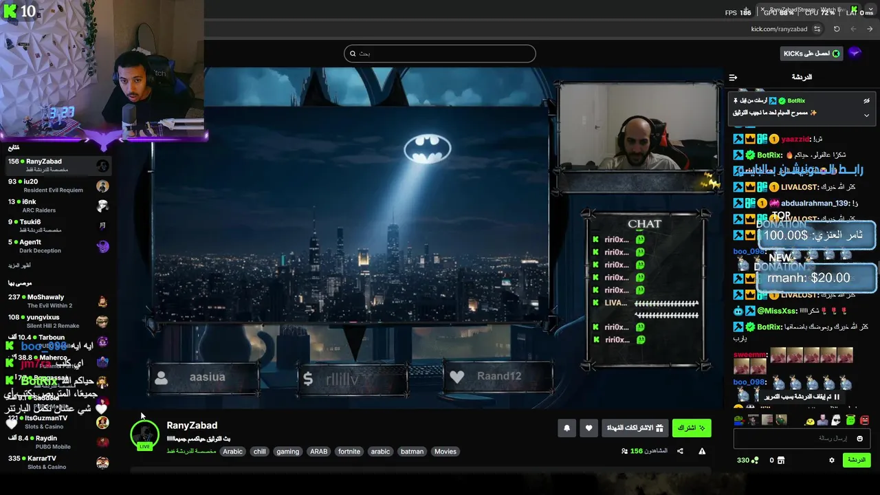
Task: Follow the channel with heart button
Action: tap(588, 428)
